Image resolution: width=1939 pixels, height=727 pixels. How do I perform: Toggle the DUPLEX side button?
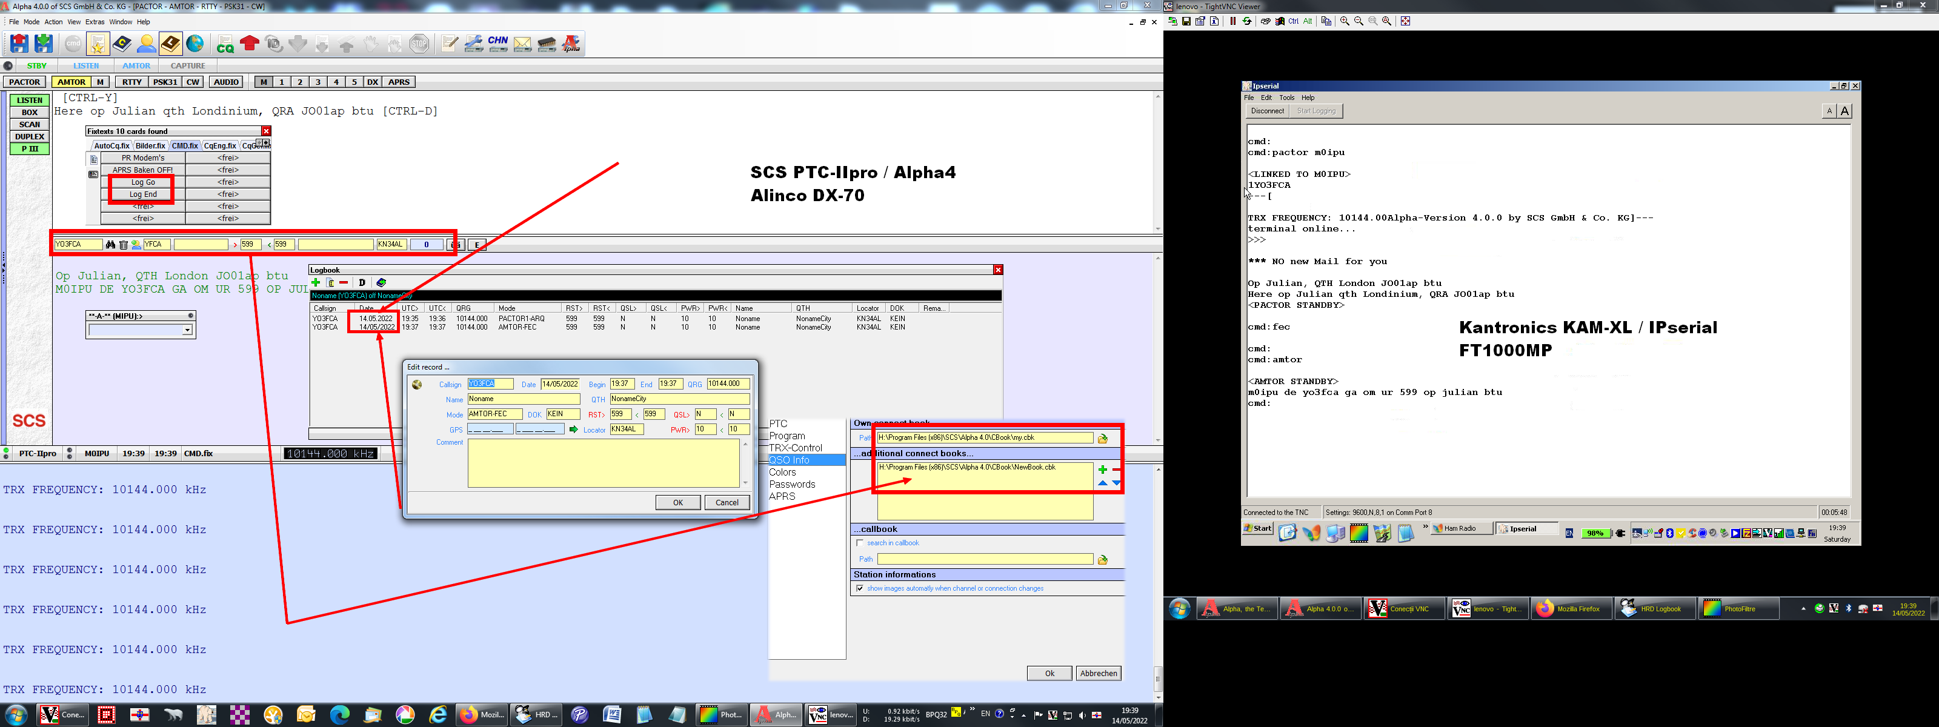[x=29, y=137]
